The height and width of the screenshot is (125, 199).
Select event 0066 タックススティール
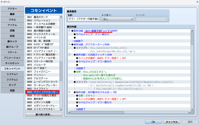[42, 34]
